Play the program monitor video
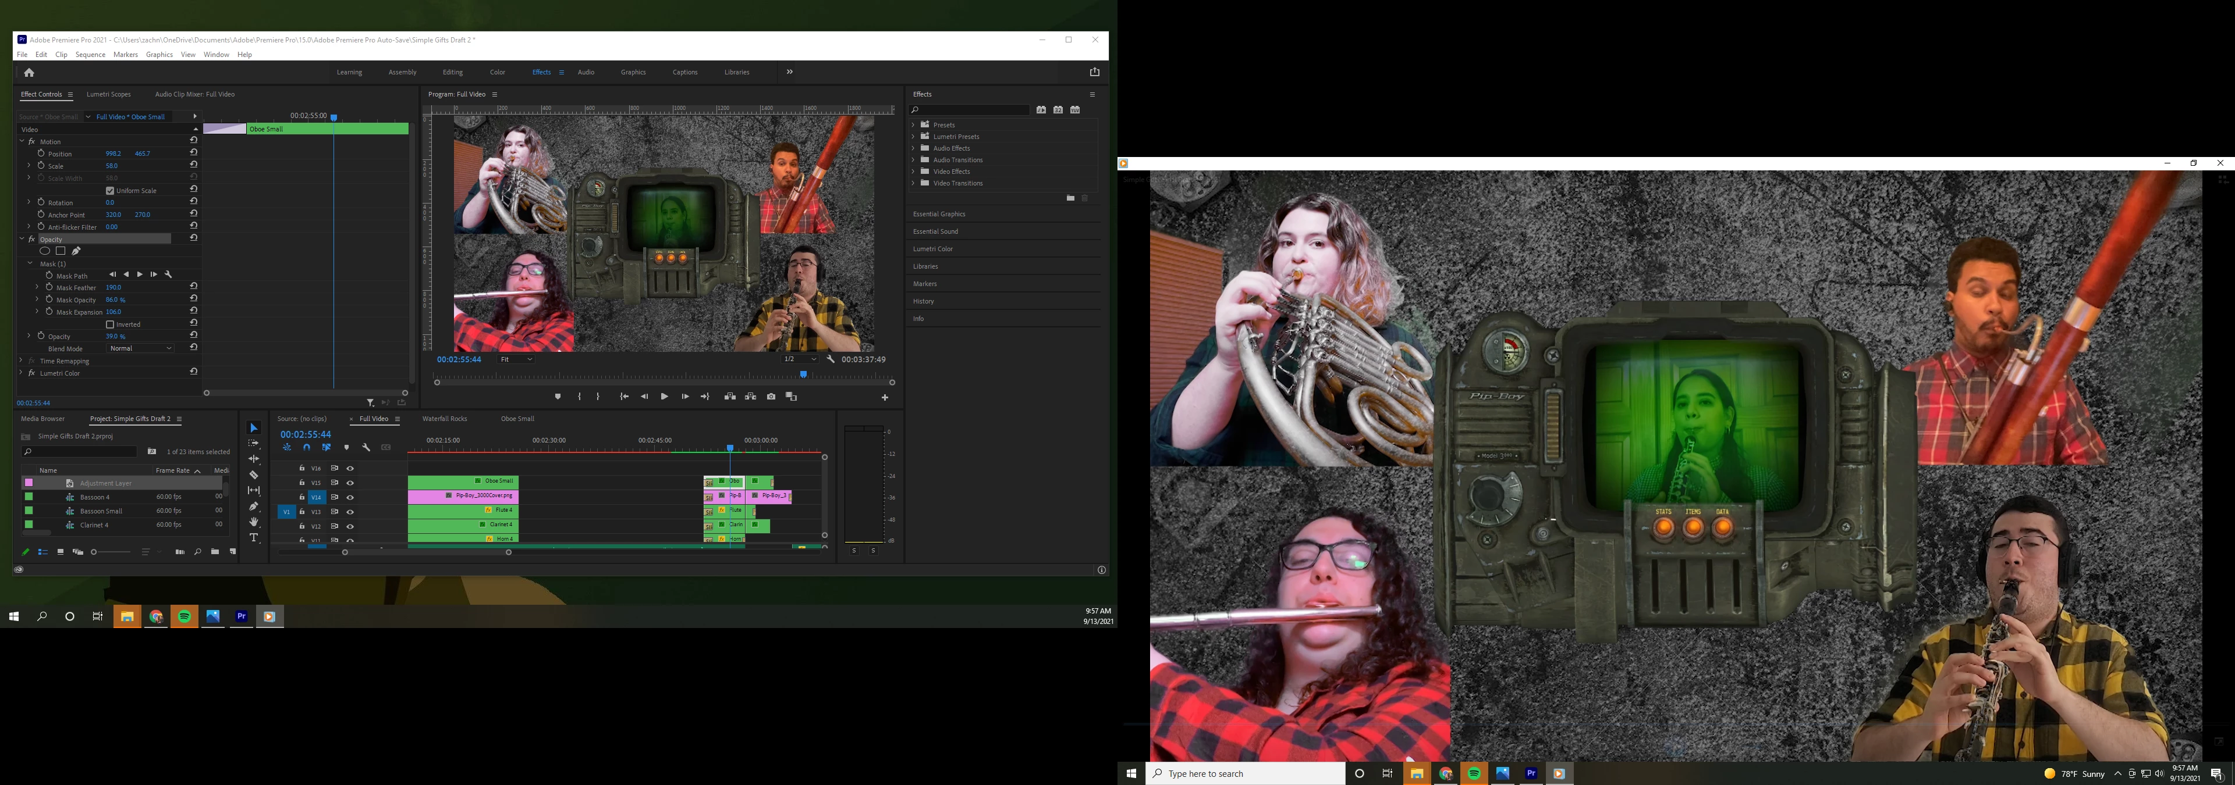 (664, 397)
